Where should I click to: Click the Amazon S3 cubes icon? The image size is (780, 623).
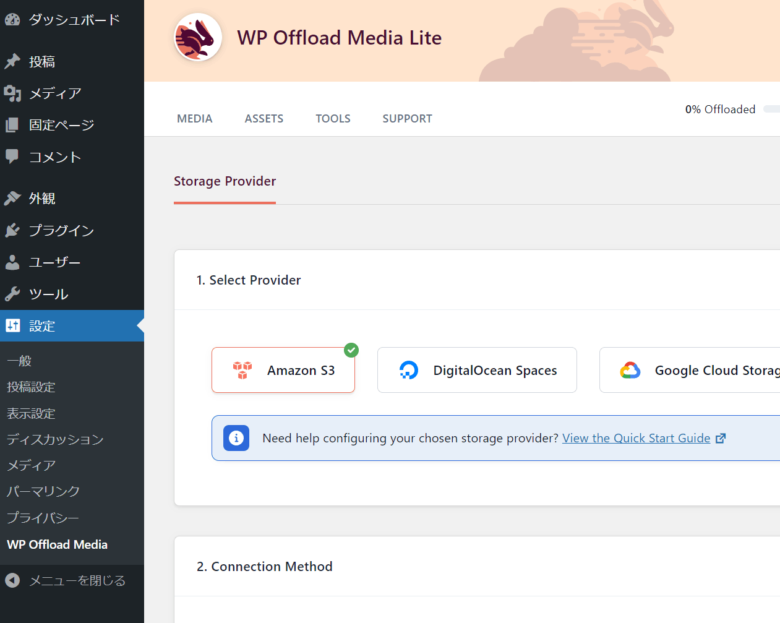point(242,370)
